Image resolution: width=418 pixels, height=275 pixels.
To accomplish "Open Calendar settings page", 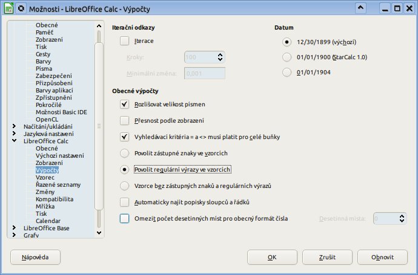I will point(48,221).
